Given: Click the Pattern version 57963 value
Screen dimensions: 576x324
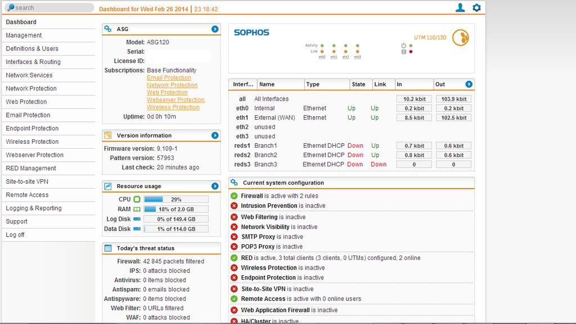Looking at the screenshot, I should click(165, 158).
